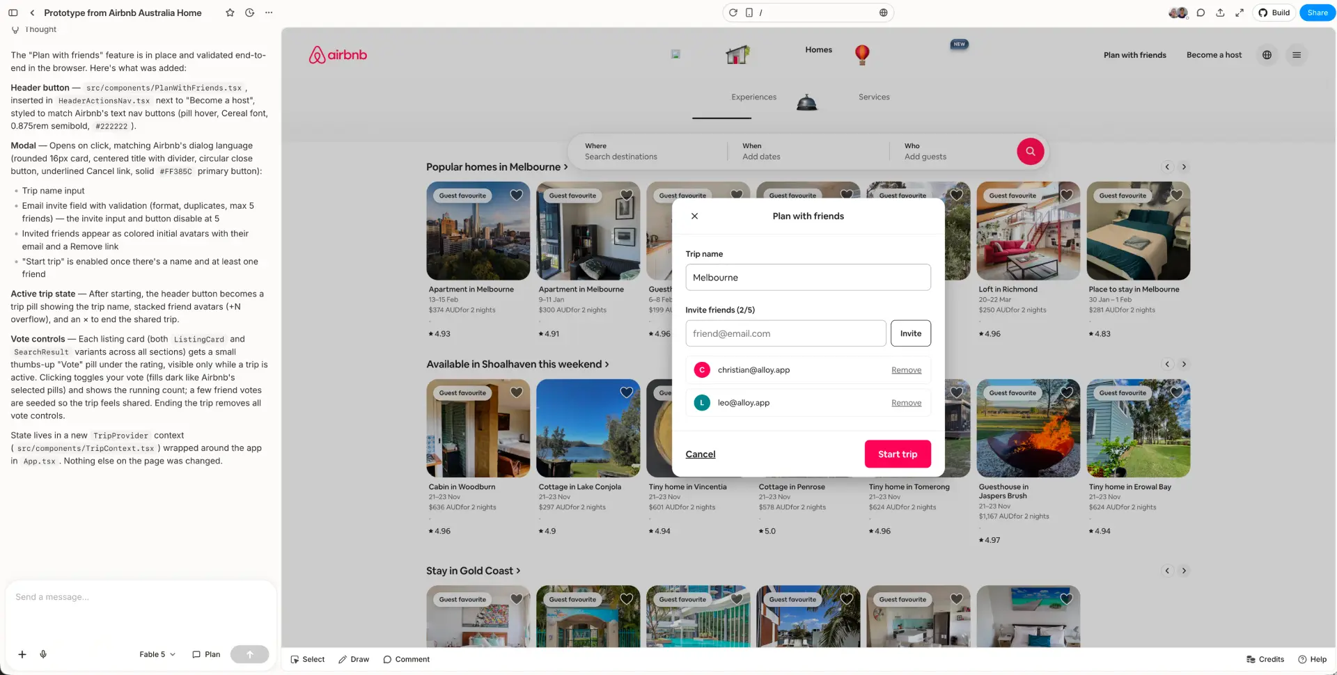Click the Build button
1337x675 pixels.
[x=1274, y=13]
